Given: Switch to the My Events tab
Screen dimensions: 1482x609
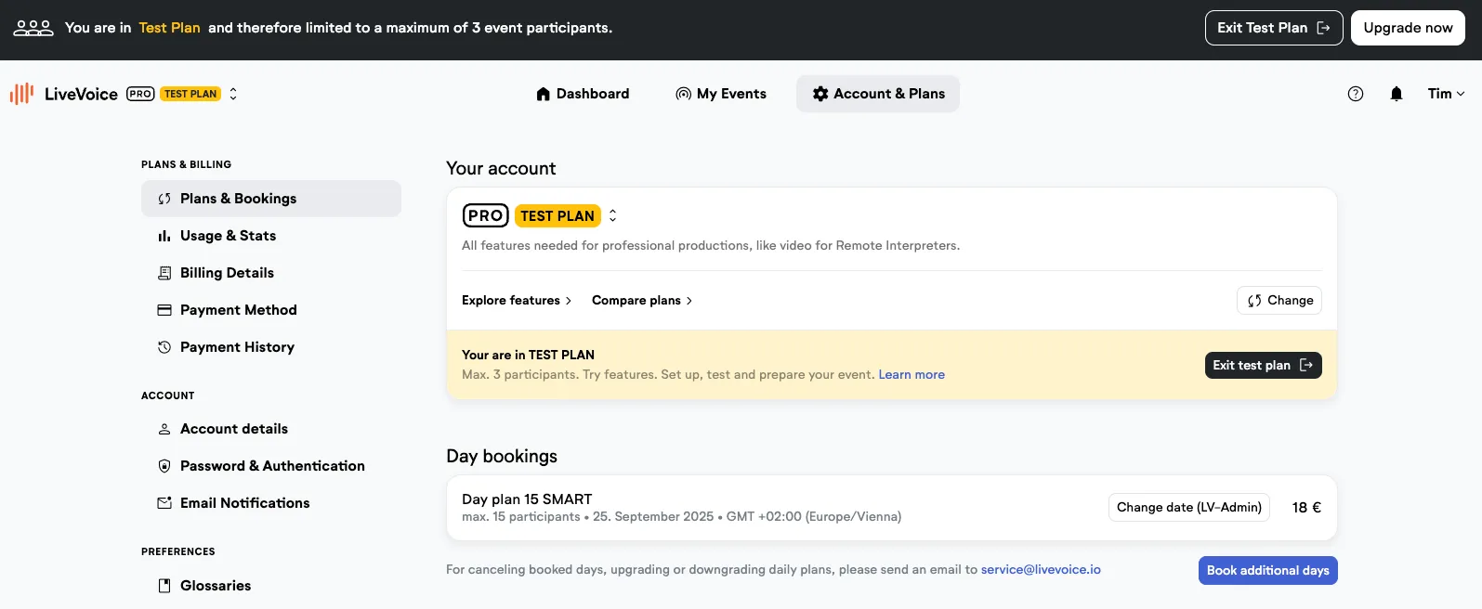Looking at the screenshot, I should click(x=721, y=94).
